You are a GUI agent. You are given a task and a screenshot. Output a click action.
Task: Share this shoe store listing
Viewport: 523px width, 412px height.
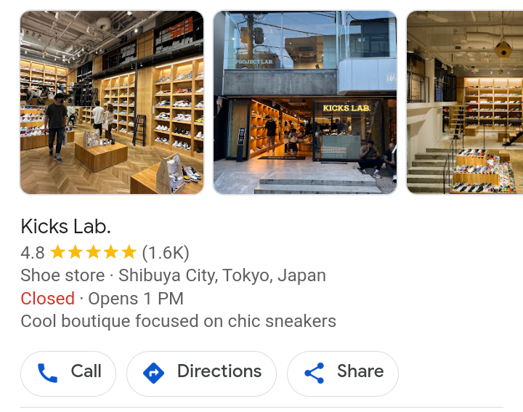pyautogui.click(x=343, y=373)
